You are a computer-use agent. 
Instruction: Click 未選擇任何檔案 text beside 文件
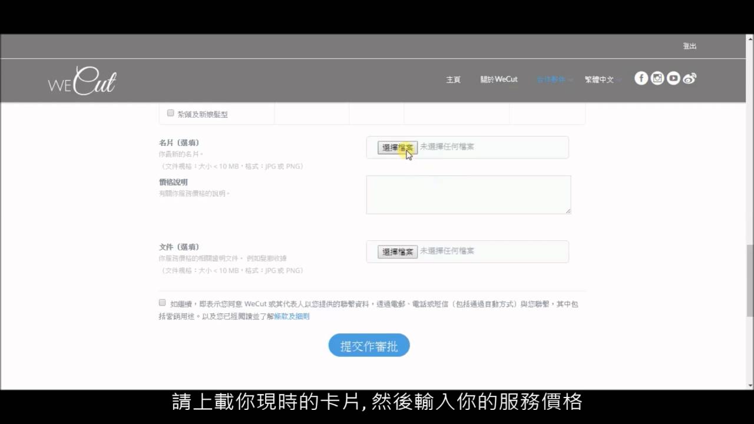click(x=447, y=251)
